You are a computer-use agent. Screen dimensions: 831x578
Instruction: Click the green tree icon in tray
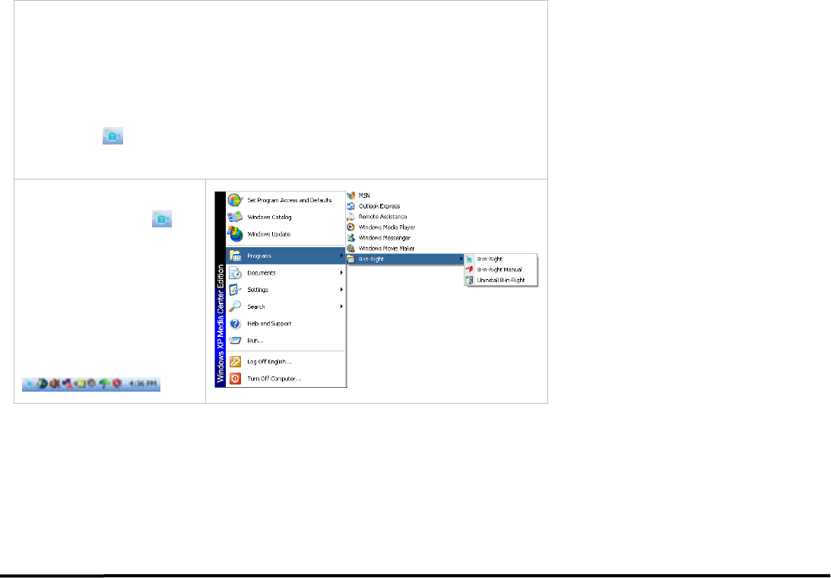[104, 383]
